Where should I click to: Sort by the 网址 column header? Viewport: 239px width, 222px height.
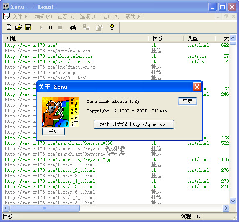tap(75, 38)
